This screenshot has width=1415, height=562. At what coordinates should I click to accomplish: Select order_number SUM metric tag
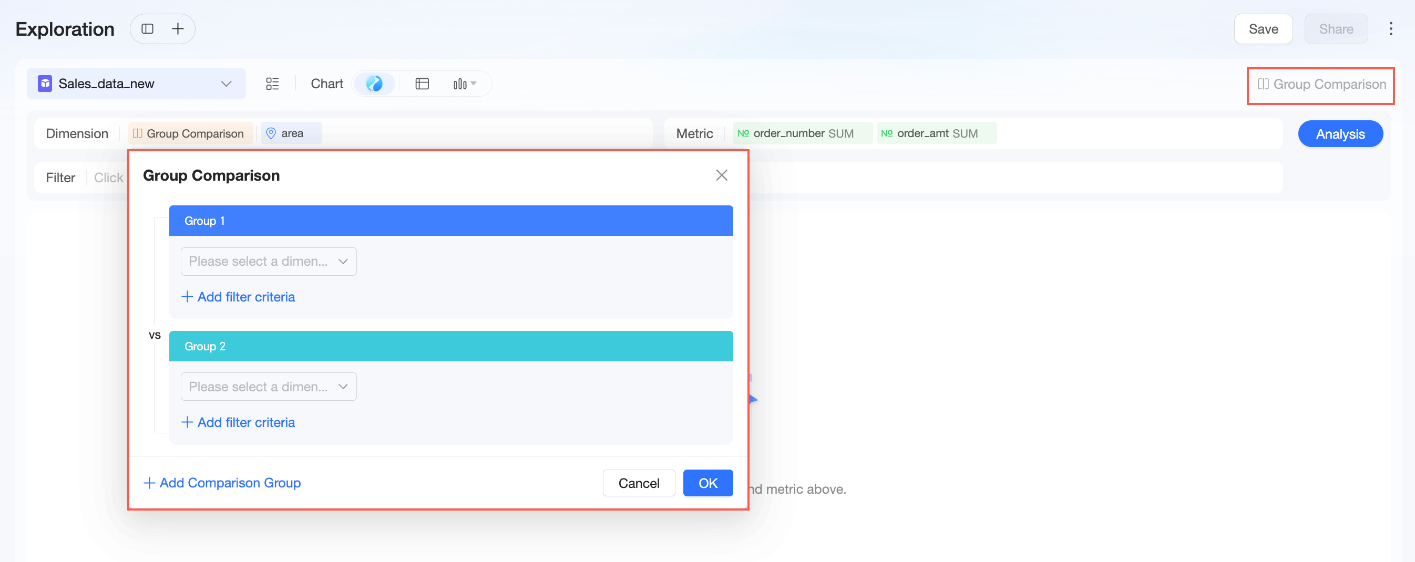(802, 133)
